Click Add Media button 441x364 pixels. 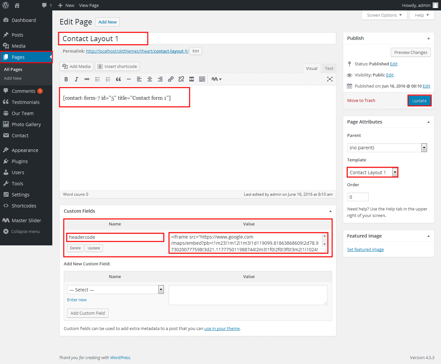tap(76, 66)
